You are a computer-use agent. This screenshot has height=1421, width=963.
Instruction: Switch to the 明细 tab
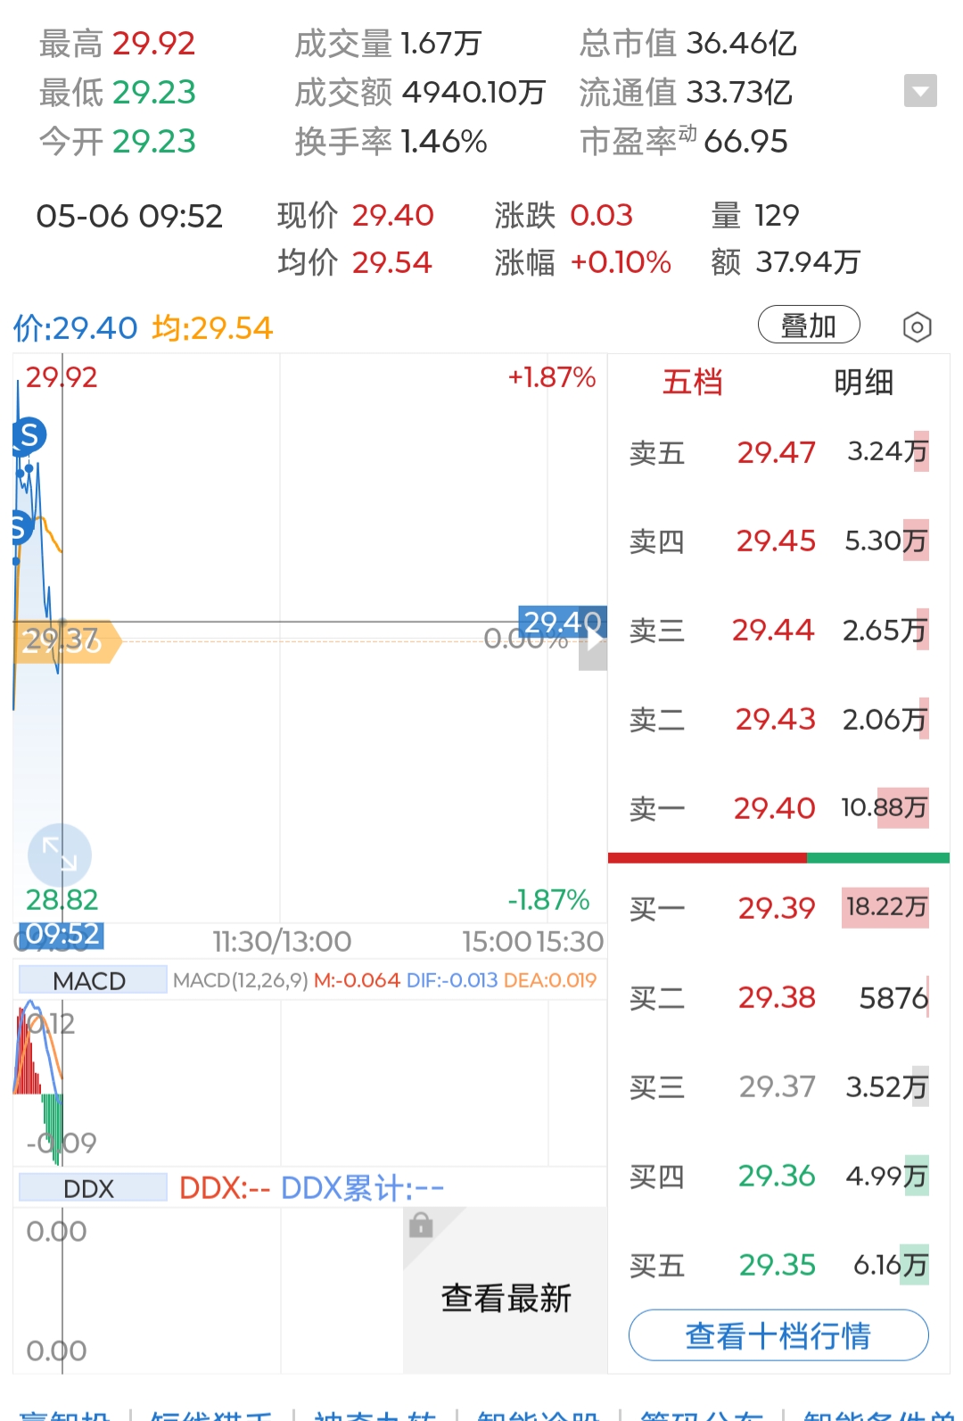pos(863,382)
